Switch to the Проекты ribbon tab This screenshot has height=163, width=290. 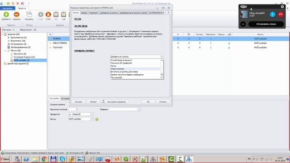[x=22, y=8]
